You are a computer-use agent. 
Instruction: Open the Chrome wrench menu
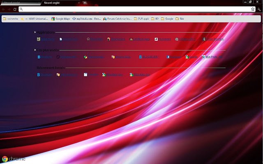click(x=259, y=9)
